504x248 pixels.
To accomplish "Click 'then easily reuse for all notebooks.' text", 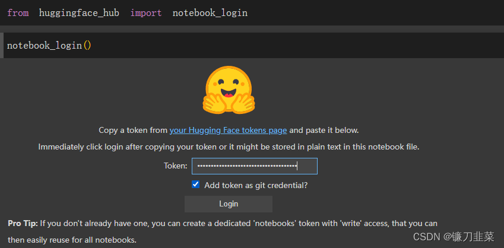I will (x=72, y=240).
